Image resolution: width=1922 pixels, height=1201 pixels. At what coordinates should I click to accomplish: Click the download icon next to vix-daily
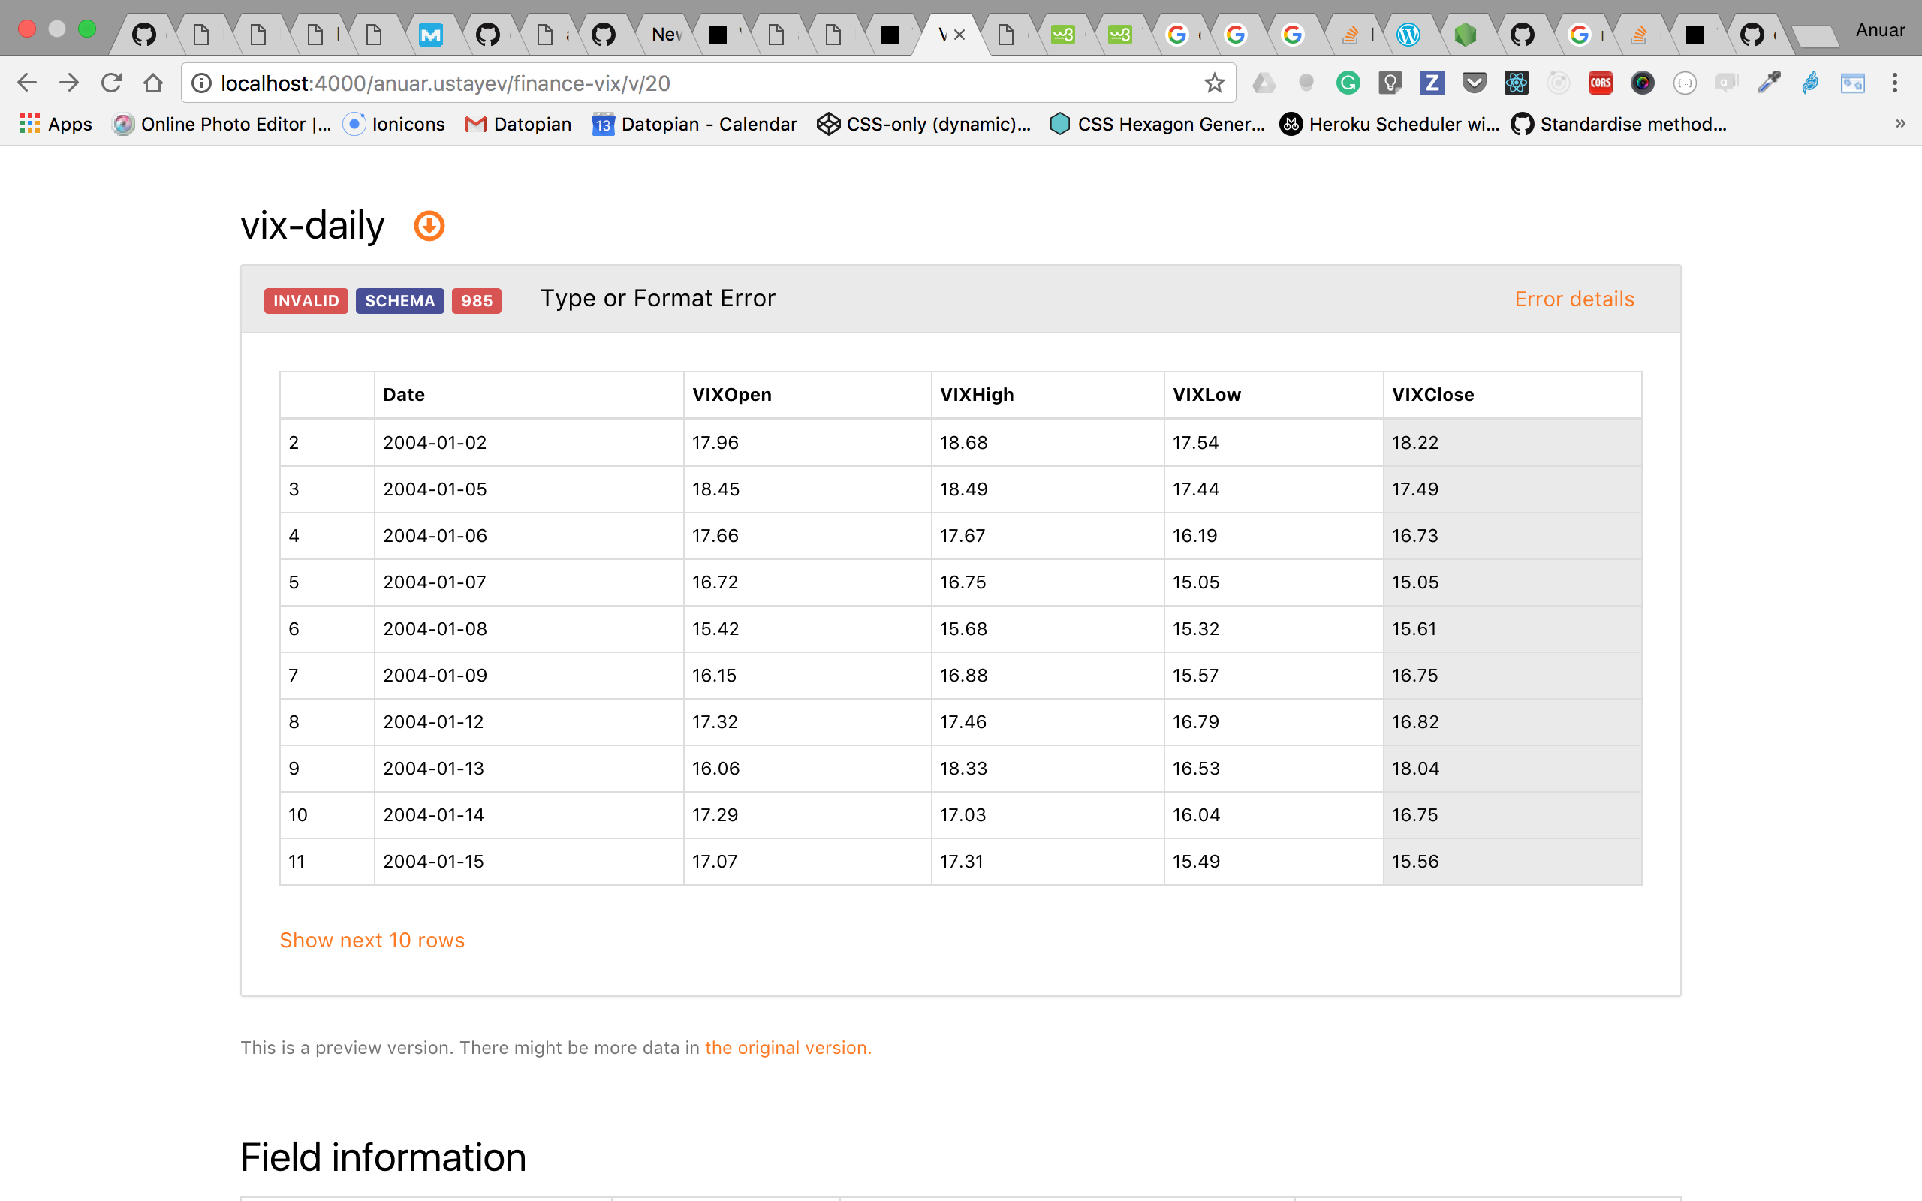(x=428, y=226)
